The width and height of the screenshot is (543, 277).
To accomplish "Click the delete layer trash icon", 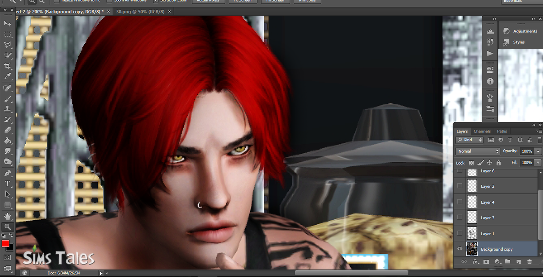I will click(530, 262).
